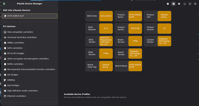
Task: Click the Ethernet controllers icon
Action: [5, 96]
